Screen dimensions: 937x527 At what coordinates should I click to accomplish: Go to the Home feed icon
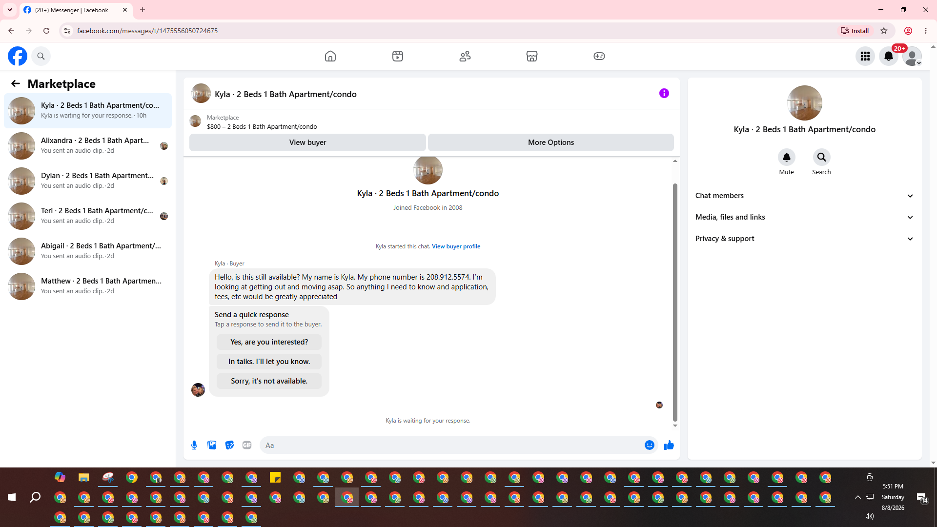[330, 56]
